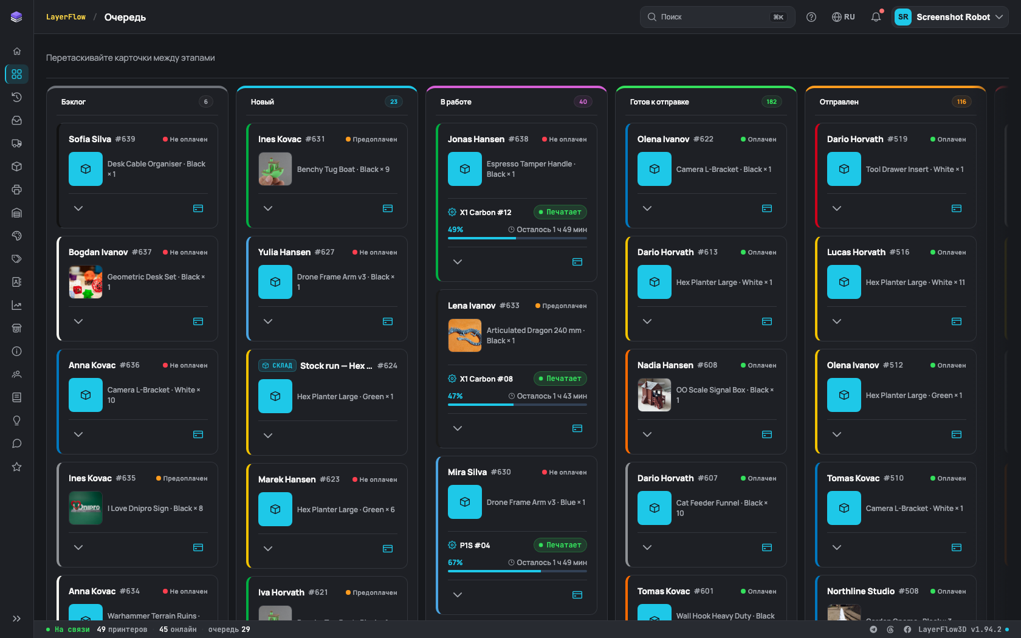This screenshot has height=638, width=1021.
Task: Expand the sidebar with the double-chevron icon
Action: pyautogui.click(x=17, y=619)
